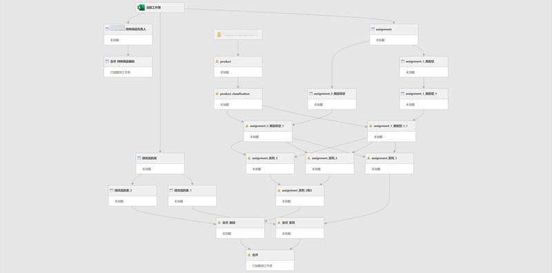552x273 pixels.
Task: Click the warning icon on product node
Action: coord(217,61)
